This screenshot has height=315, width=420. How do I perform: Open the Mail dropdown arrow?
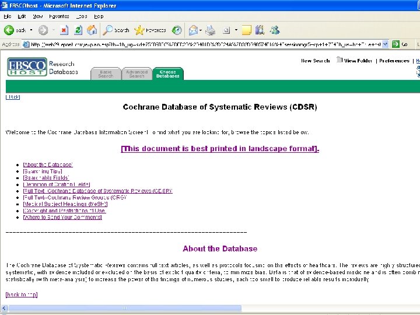pyautogui.click(x=201, y=30)
